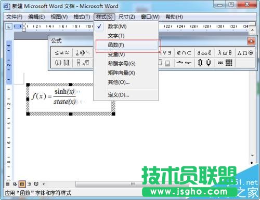
Task: Open the 文件(F) menu
Action: (x=15, y=17)
